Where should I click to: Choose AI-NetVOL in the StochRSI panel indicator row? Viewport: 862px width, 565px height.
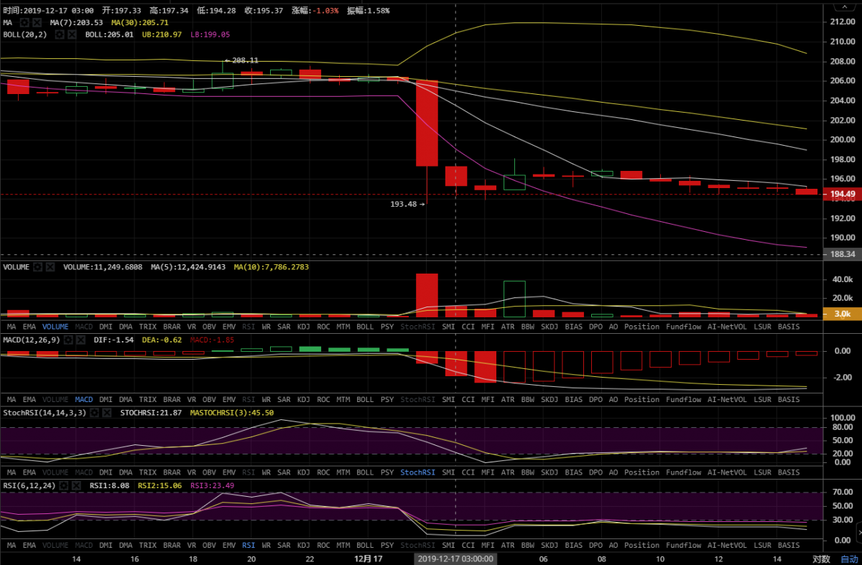[x=728, y=472]
